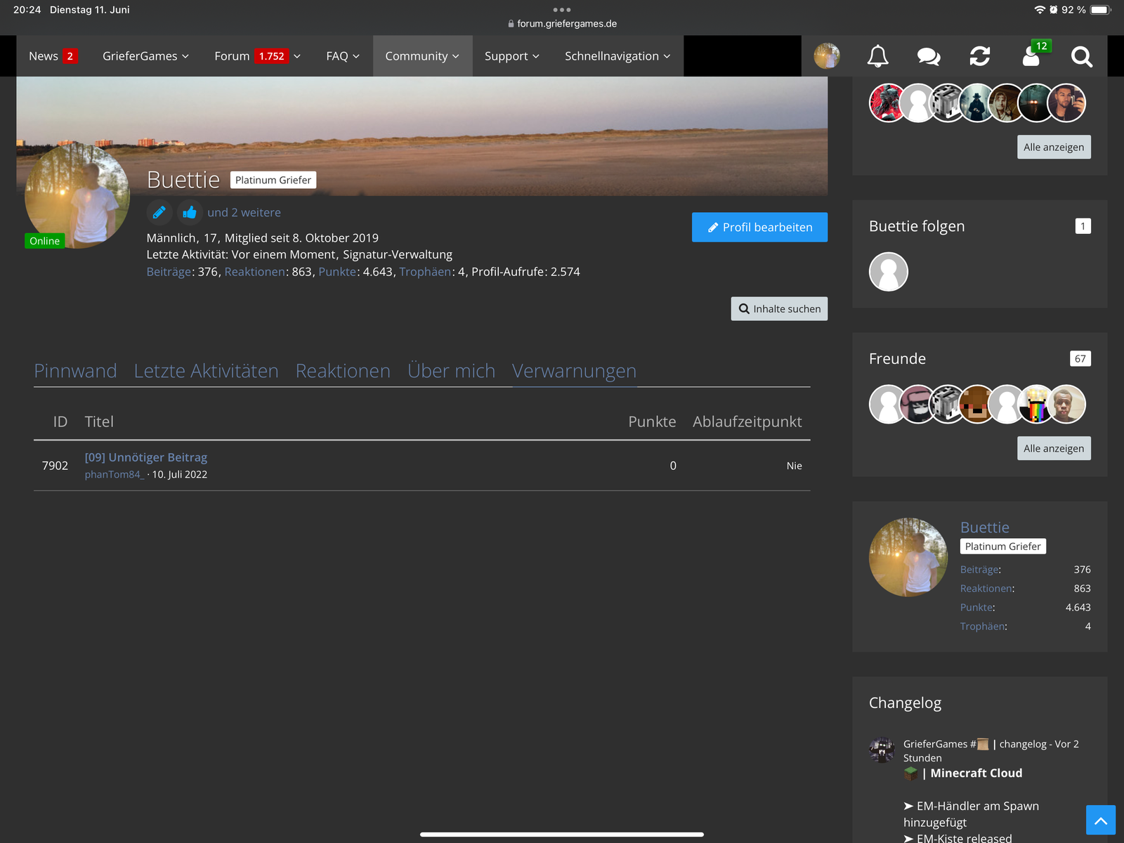Open the Unnötiger Beitrag warning link

tap(146, 457)
